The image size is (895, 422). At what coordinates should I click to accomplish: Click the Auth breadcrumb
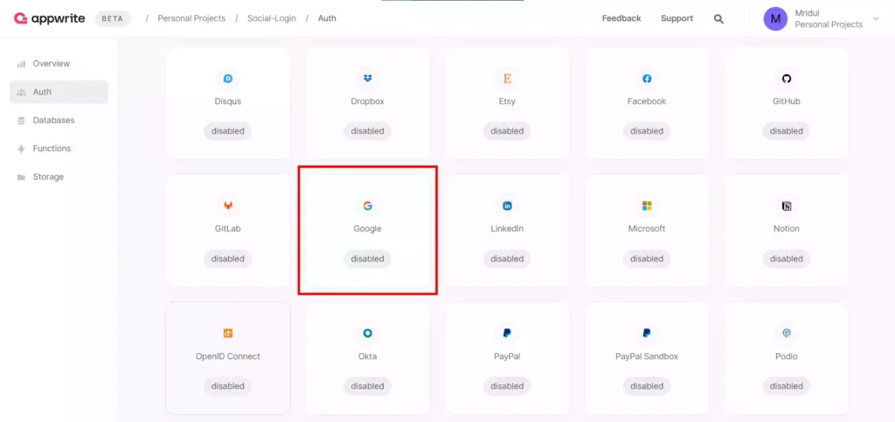click(327, 18)
